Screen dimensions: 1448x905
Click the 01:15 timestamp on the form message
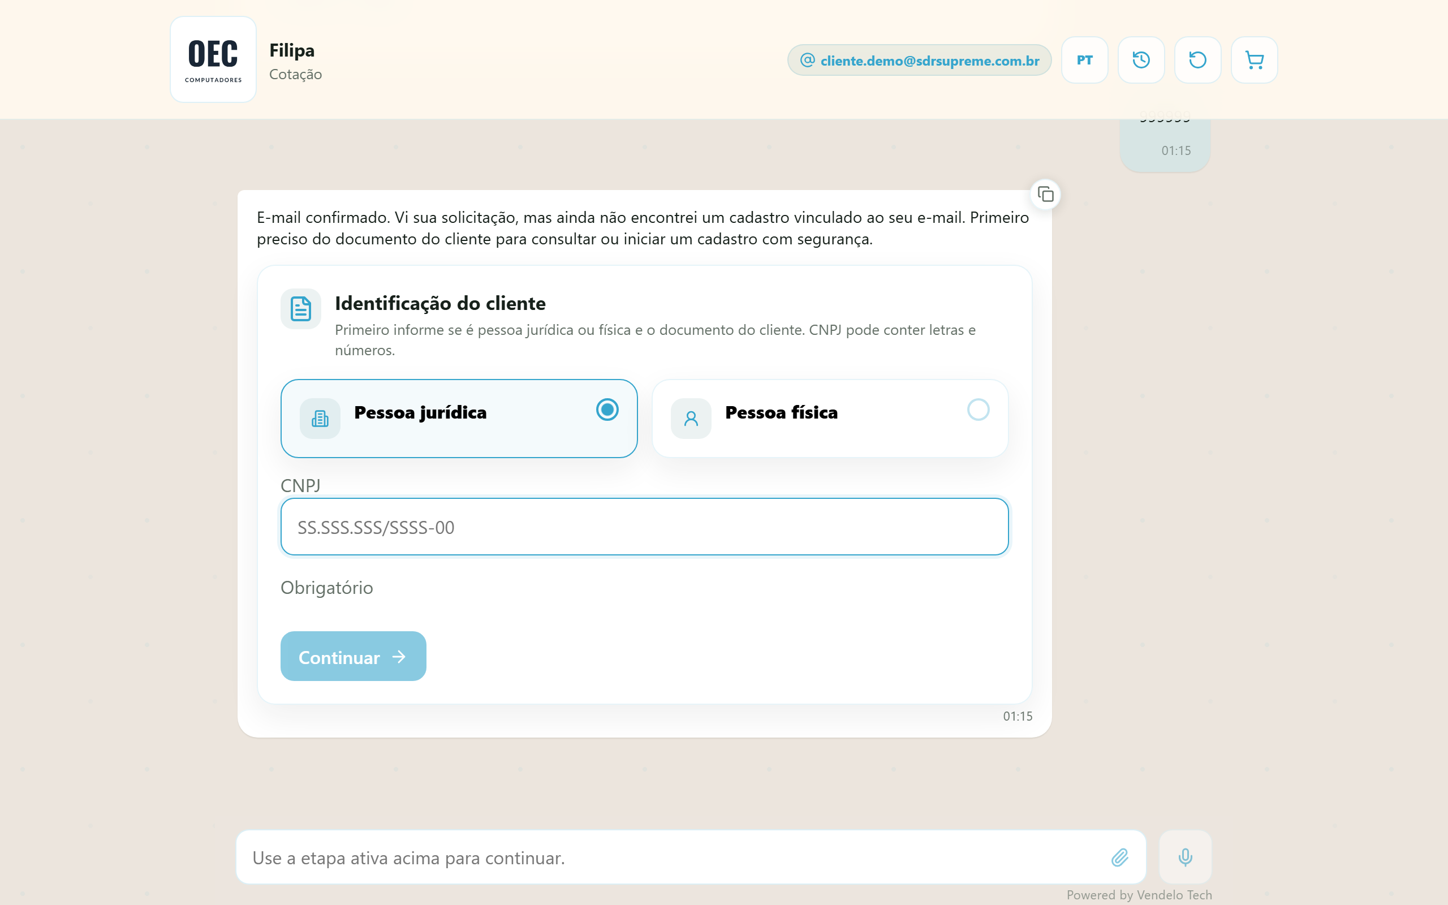(1018, 716)
